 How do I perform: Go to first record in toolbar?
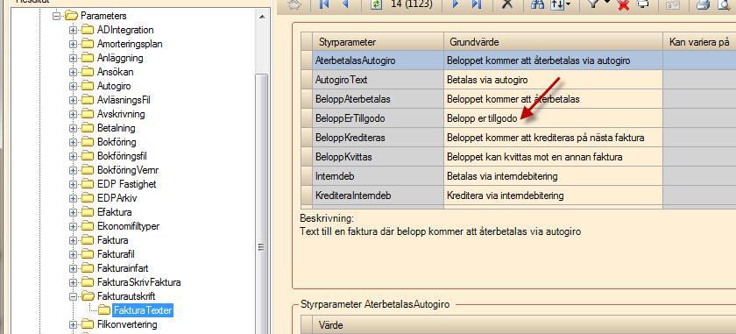point(324,4)
